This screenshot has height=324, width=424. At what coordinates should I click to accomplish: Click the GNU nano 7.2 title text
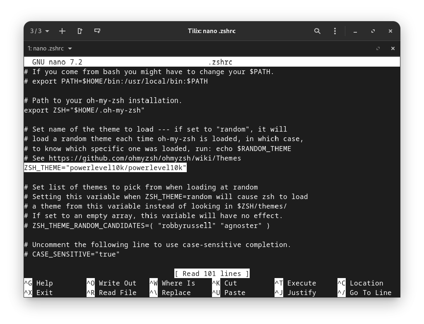coord(57,62)
